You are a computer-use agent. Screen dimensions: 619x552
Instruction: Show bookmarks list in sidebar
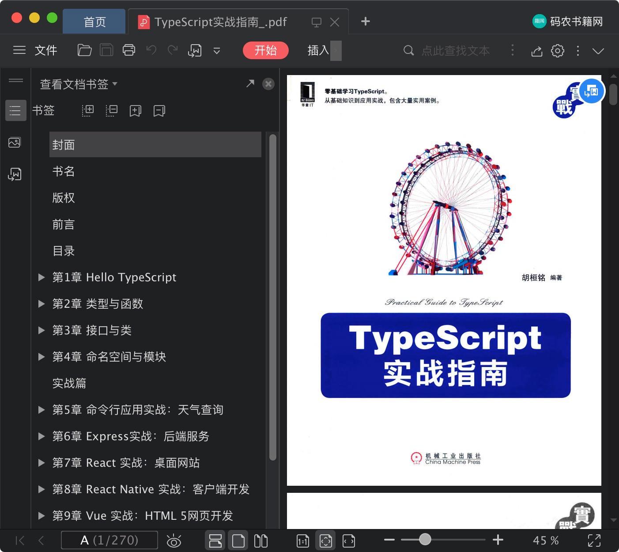tap(15, 110)
